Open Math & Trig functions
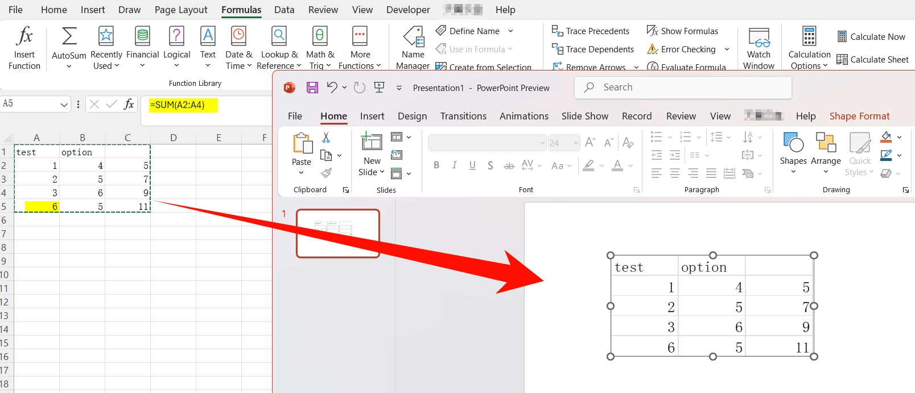This screenshot has height=393, width=915. [x=320, y=48]
